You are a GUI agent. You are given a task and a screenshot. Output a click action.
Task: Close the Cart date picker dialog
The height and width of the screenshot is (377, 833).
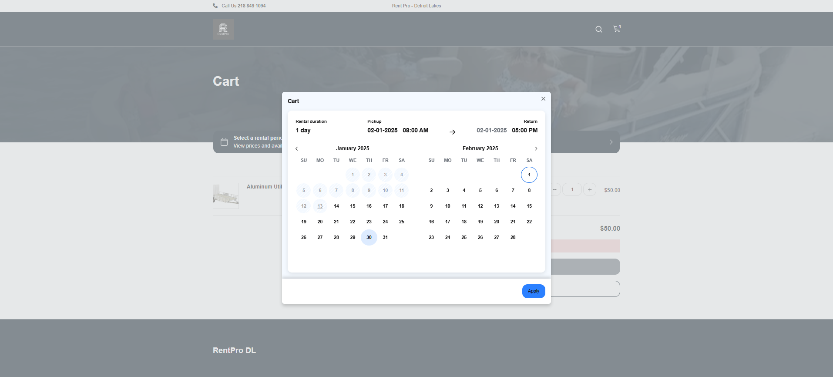pyautogui.click(x=543, y=99)
